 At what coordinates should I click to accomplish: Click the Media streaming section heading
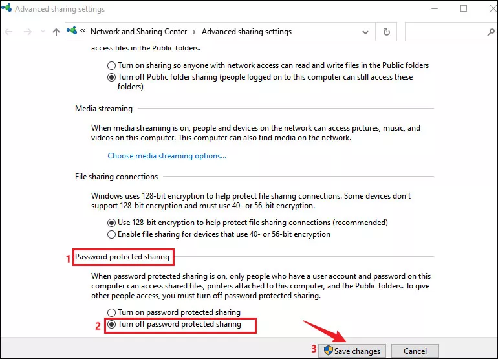tap(104, 109)
